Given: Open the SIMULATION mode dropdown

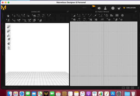Looking at the screenshot, I should [x=129, y=8].
